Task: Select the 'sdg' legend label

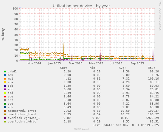Action: coord(10,103)
